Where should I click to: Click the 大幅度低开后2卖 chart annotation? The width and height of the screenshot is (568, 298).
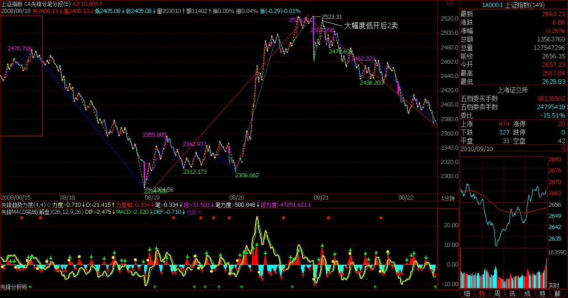(371, 26)
